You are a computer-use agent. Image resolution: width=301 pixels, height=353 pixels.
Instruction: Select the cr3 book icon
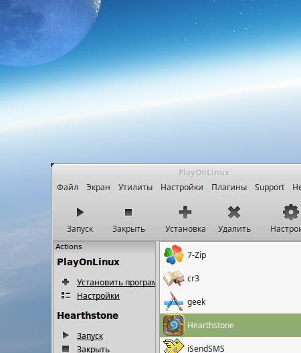coord(173,279)
